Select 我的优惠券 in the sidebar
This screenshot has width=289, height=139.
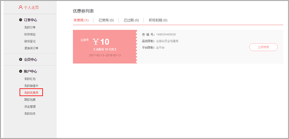coord(31,93)
